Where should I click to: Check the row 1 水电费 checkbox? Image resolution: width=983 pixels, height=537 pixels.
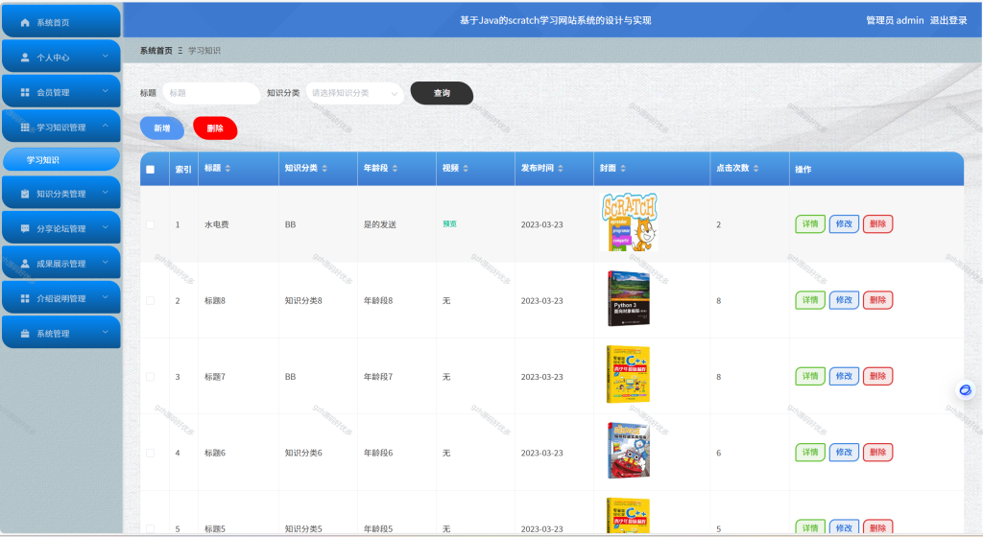click(151, 224)
